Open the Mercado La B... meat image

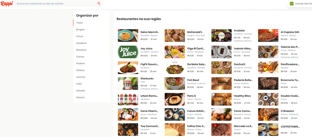point(222,129)
